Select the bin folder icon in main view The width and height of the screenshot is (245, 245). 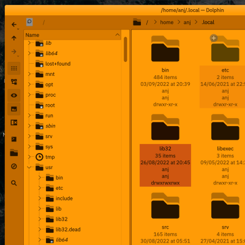165,48
